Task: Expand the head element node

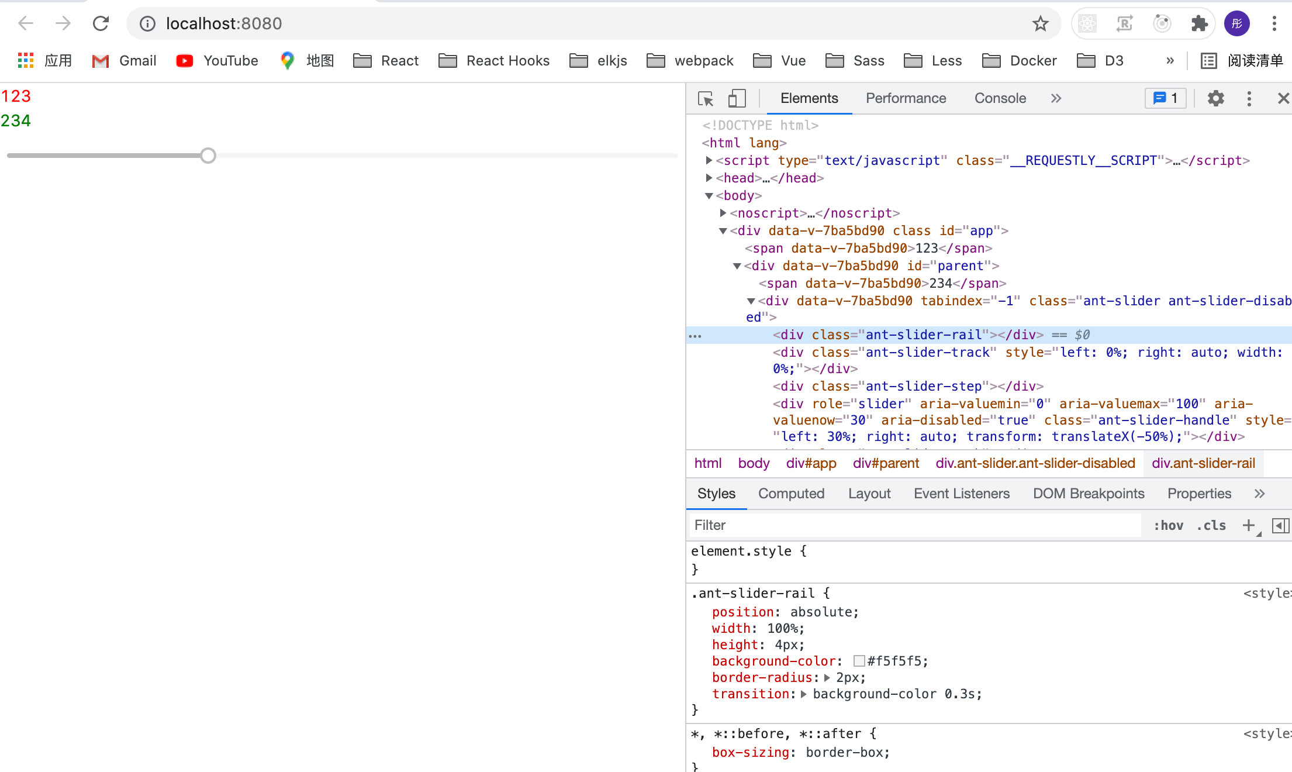Action: point(709,178)
